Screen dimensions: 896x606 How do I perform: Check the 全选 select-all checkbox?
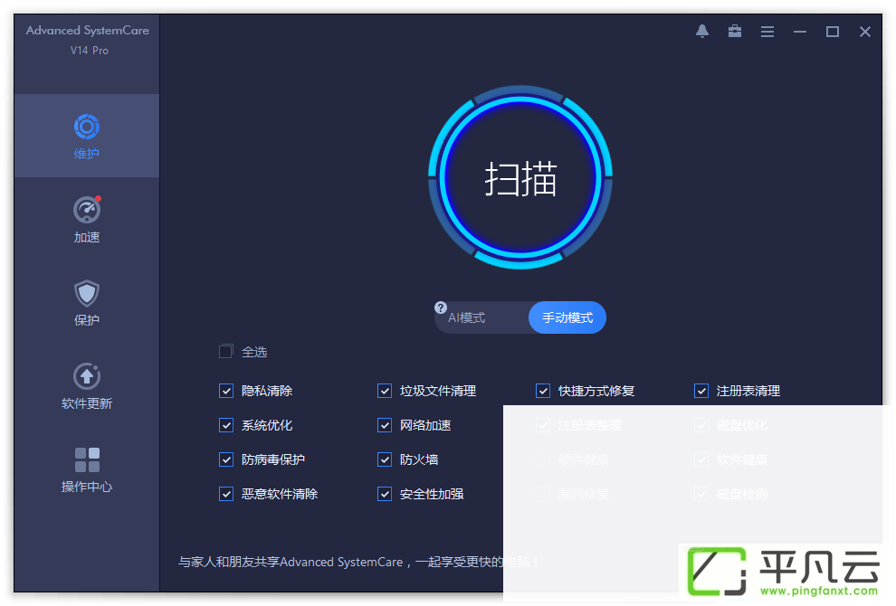pos(226,351)
